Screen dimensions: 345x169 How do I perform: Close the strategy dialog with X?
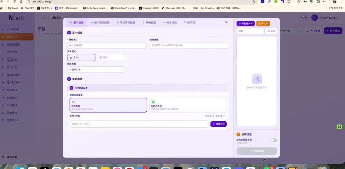(226, 22)
